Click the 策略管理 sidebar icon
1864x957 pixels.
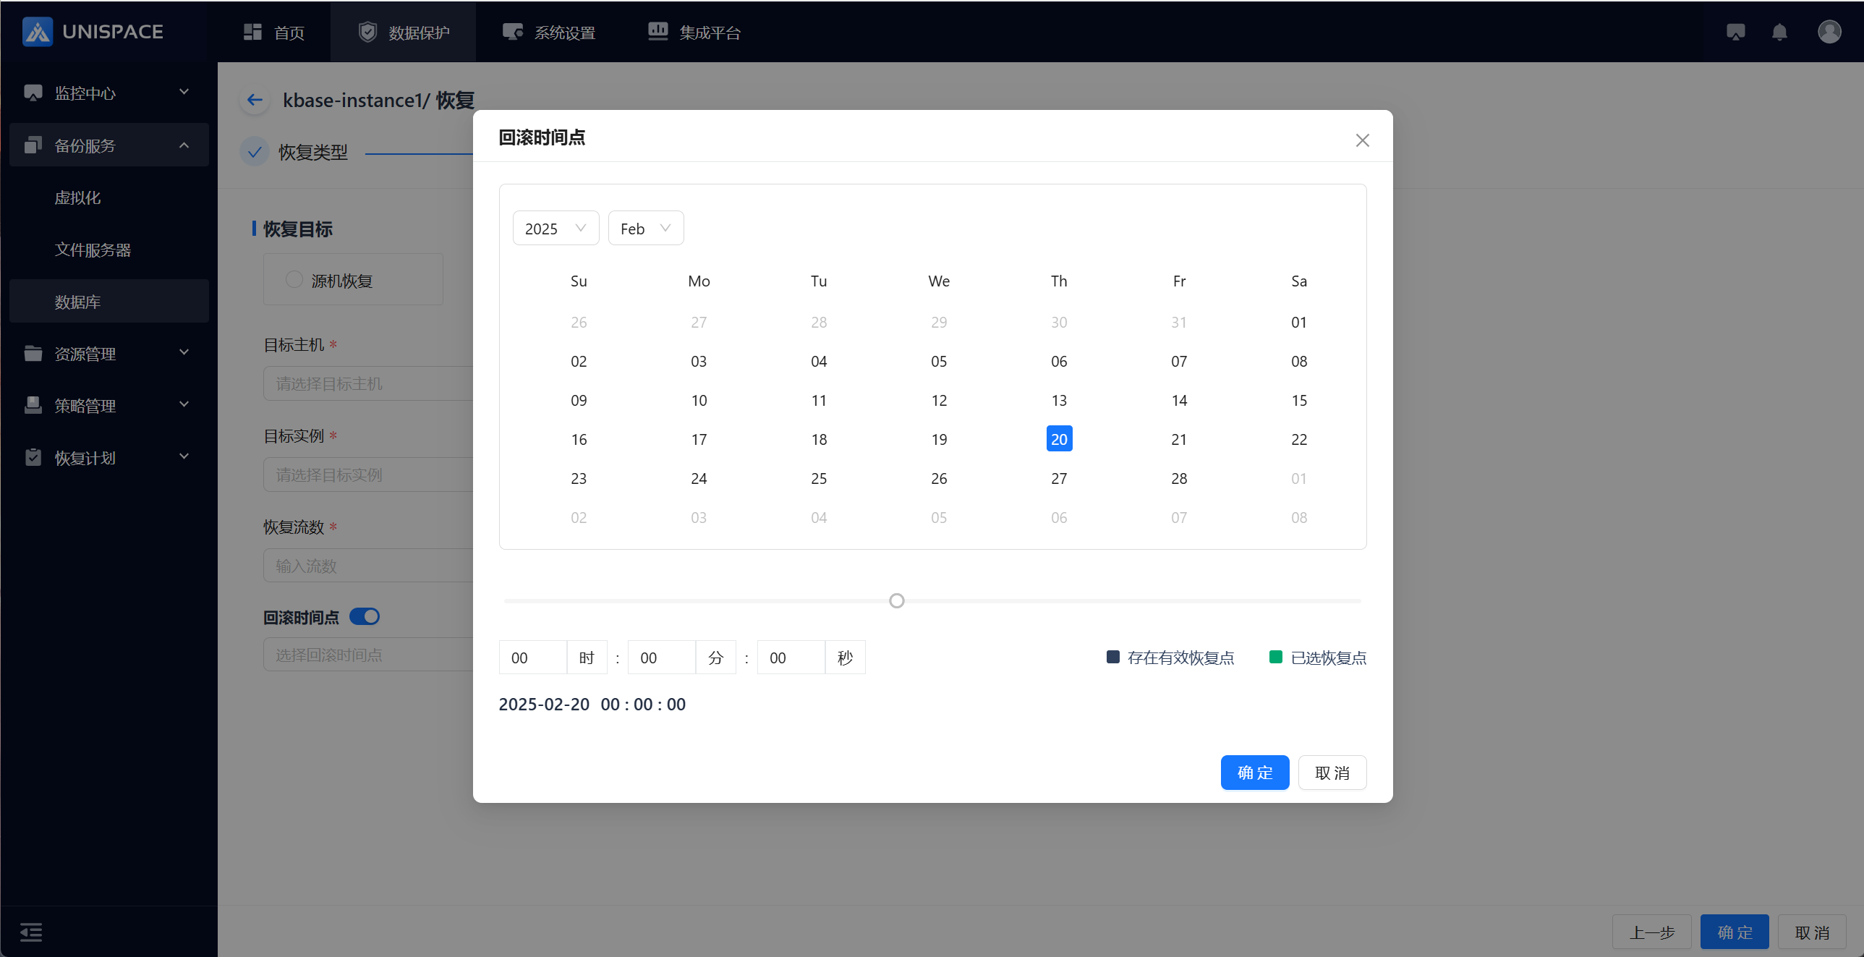point(33,405)
